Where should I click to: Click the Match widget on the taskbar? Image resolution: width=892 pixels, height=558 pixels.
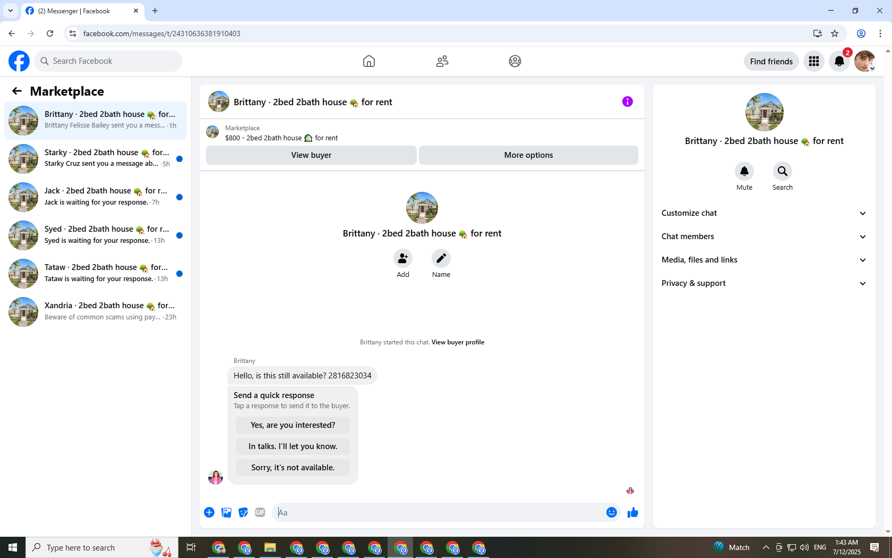pyautogui.click(x=732, y=547)
